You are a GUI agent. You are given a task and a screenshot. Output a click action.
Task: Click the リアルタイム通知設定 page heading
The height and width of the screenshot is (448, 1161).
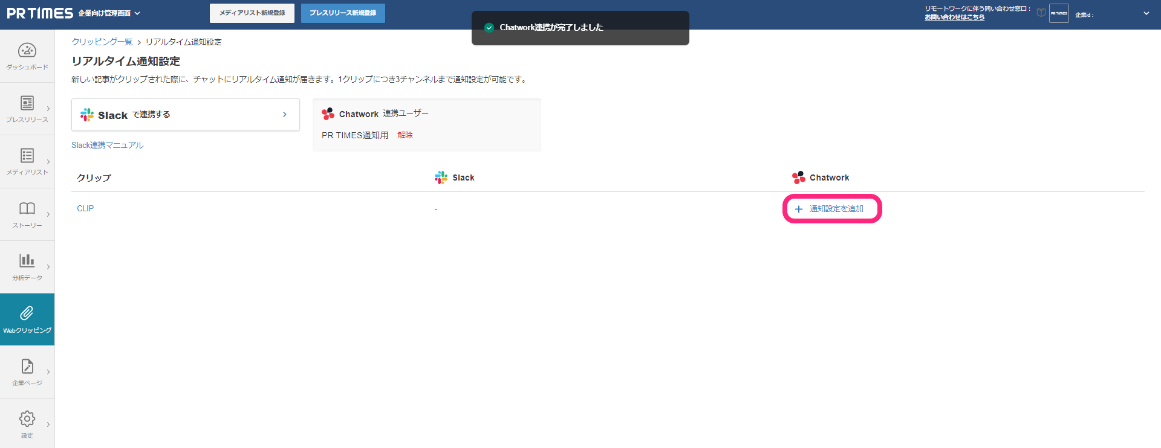[x=126, y=62]
